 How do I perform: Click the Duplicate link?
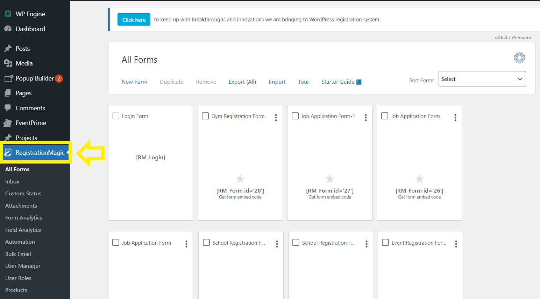tap(172, 82)
